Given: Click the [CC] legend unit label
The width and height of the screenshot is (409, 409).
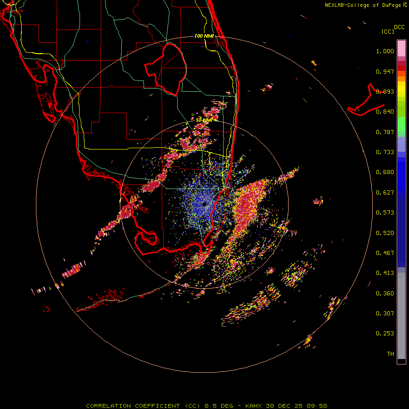Looking at the screenshot, I should pos(388,31).
